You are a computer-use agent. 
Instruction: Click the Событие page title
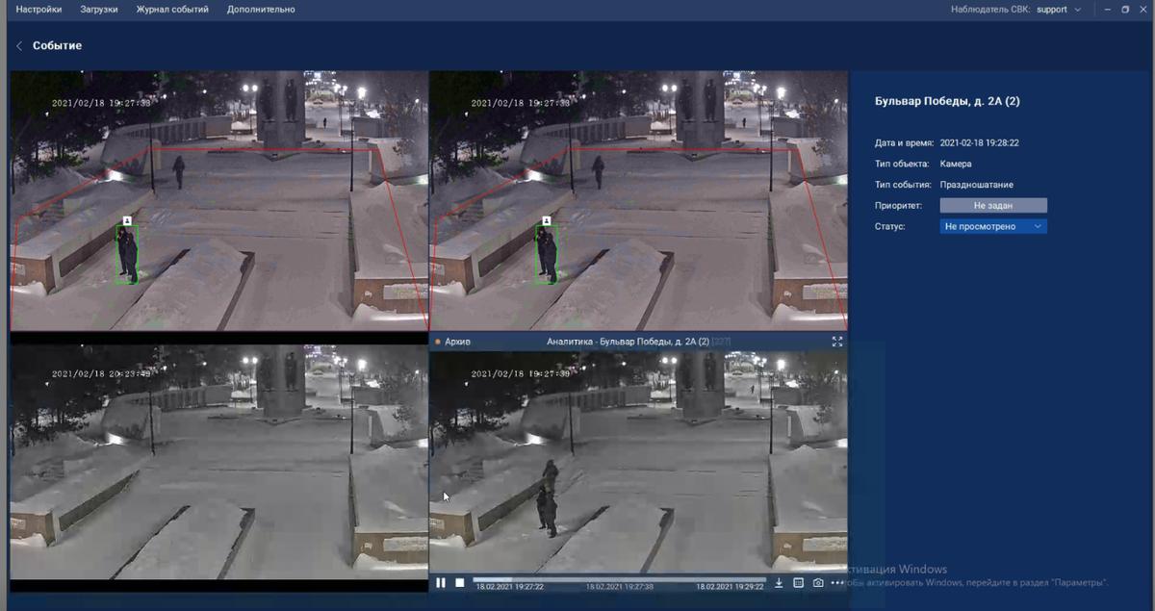[58, 46]
